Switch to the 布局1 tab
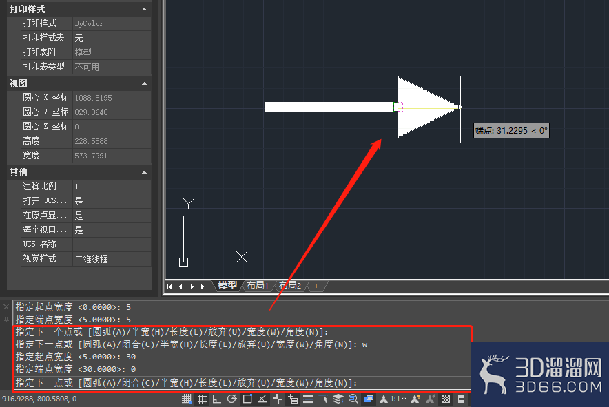The image size is (609, 407). pyautogui.click(x=258, y=285)
